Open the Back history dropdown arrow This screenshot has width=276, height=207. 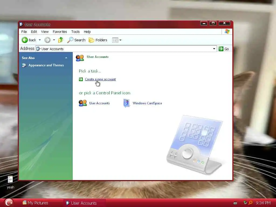40,40
